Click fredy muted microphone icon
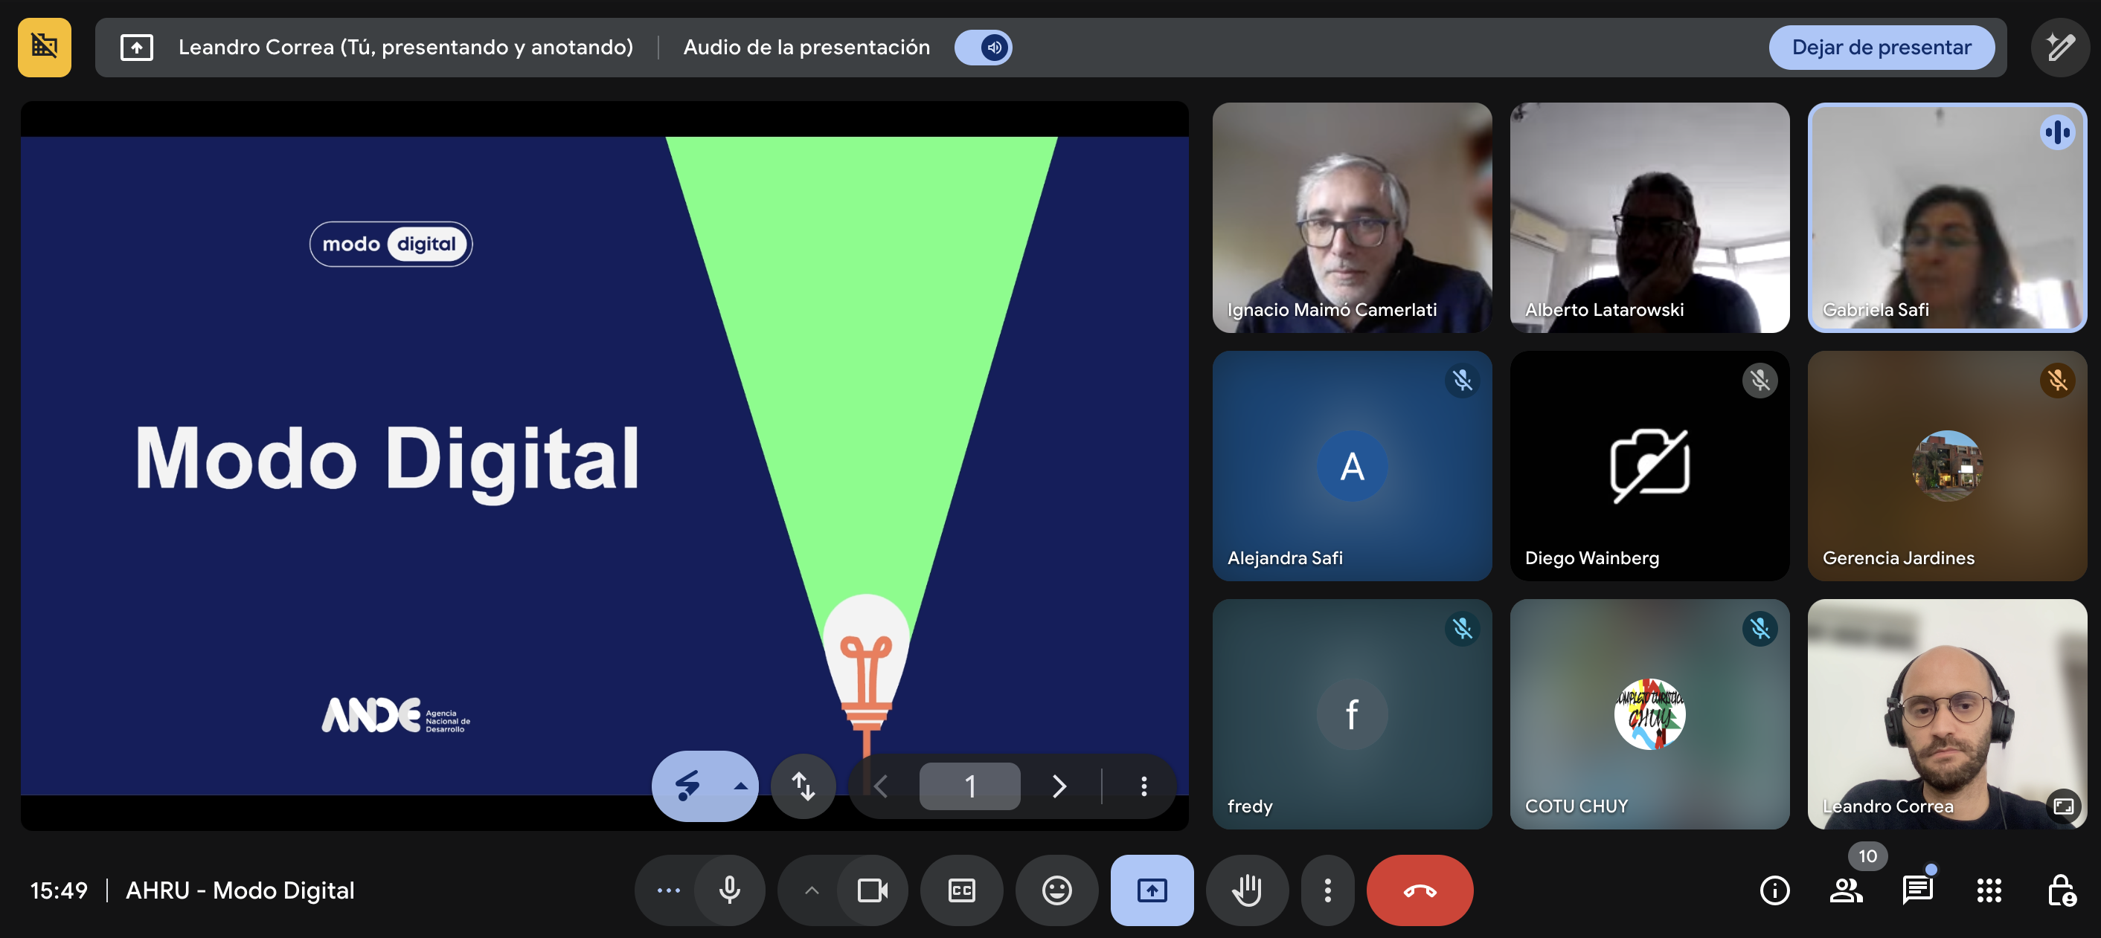The width and height of the screenshot is (2101, 938). (1462, 628)
